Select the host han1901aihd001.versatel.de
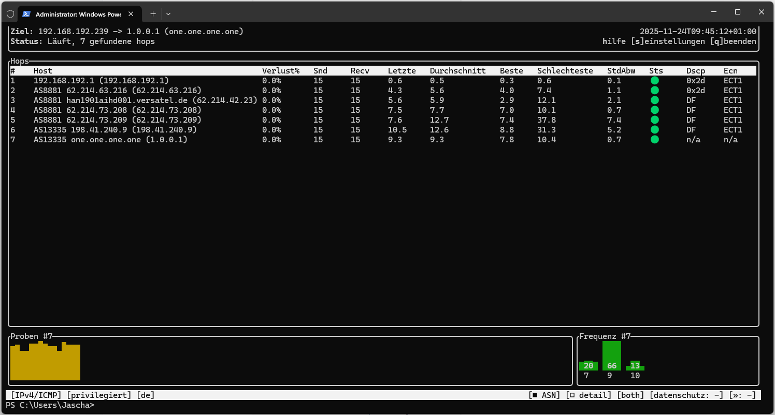Screen dimensions: 775x415 (146, 100)
